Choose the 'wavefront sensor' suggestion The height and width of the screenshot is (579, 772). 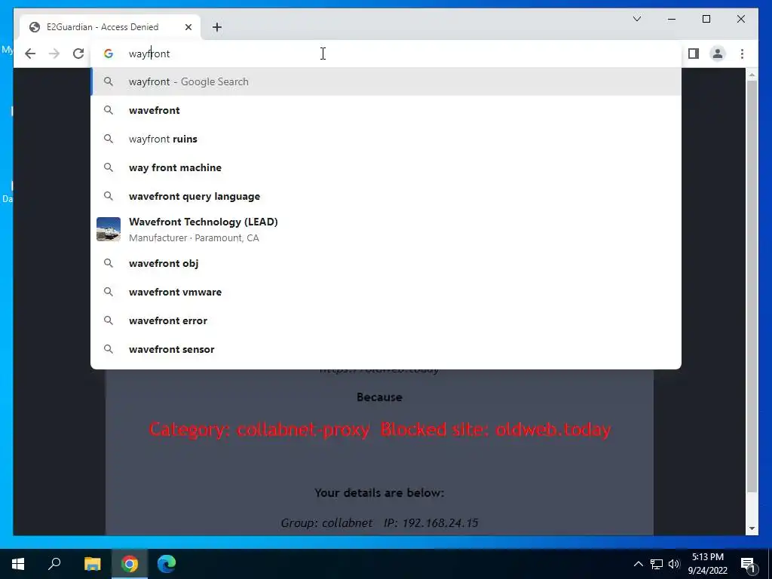pyautogui.click(x=386, y=349)
